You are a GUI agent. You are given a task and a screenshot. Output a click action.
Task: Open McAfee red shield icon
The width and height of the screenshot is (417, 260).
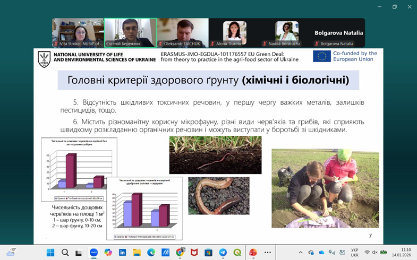(194, 252)
